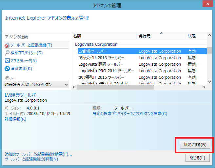Screen dimensions: 215x168
Task: Open 追加のツール バーと拡張機能を検索(F) link
Action: tap(38, 154)
